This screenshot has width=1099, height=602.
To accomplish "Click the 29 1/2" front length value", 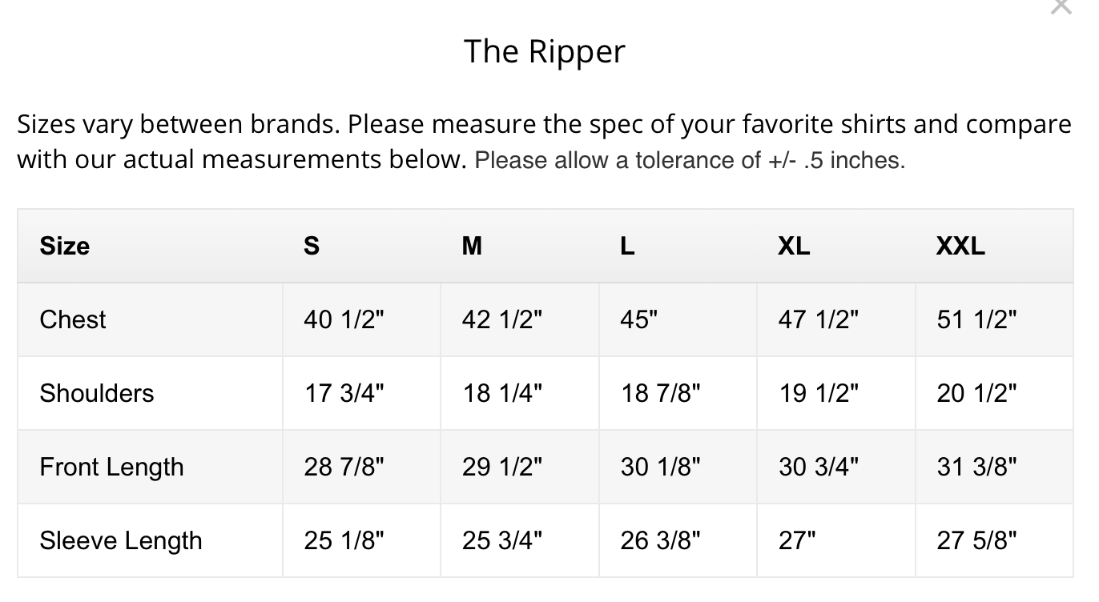I will (501, 467).
